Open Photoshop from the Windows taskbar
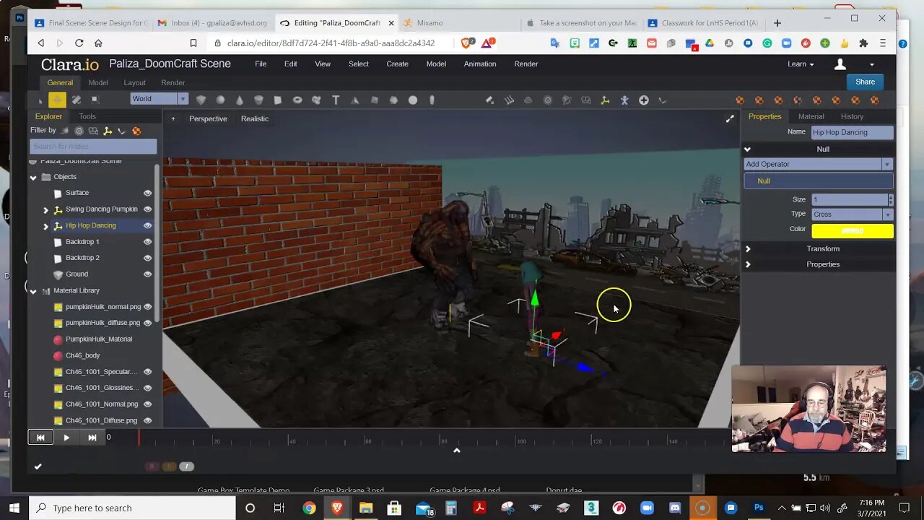 759,508
